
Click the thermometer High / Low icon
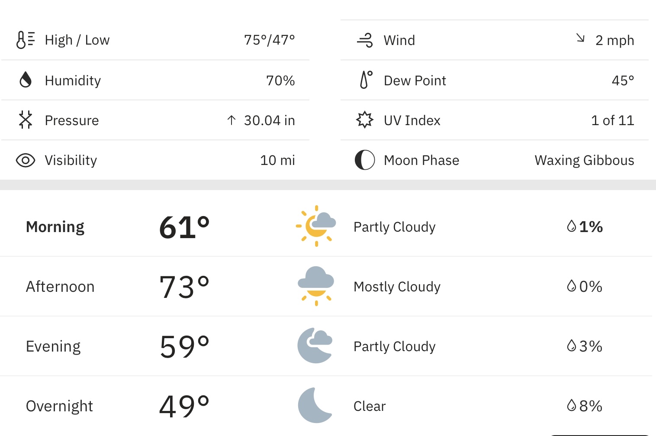(x=25, y=40)
